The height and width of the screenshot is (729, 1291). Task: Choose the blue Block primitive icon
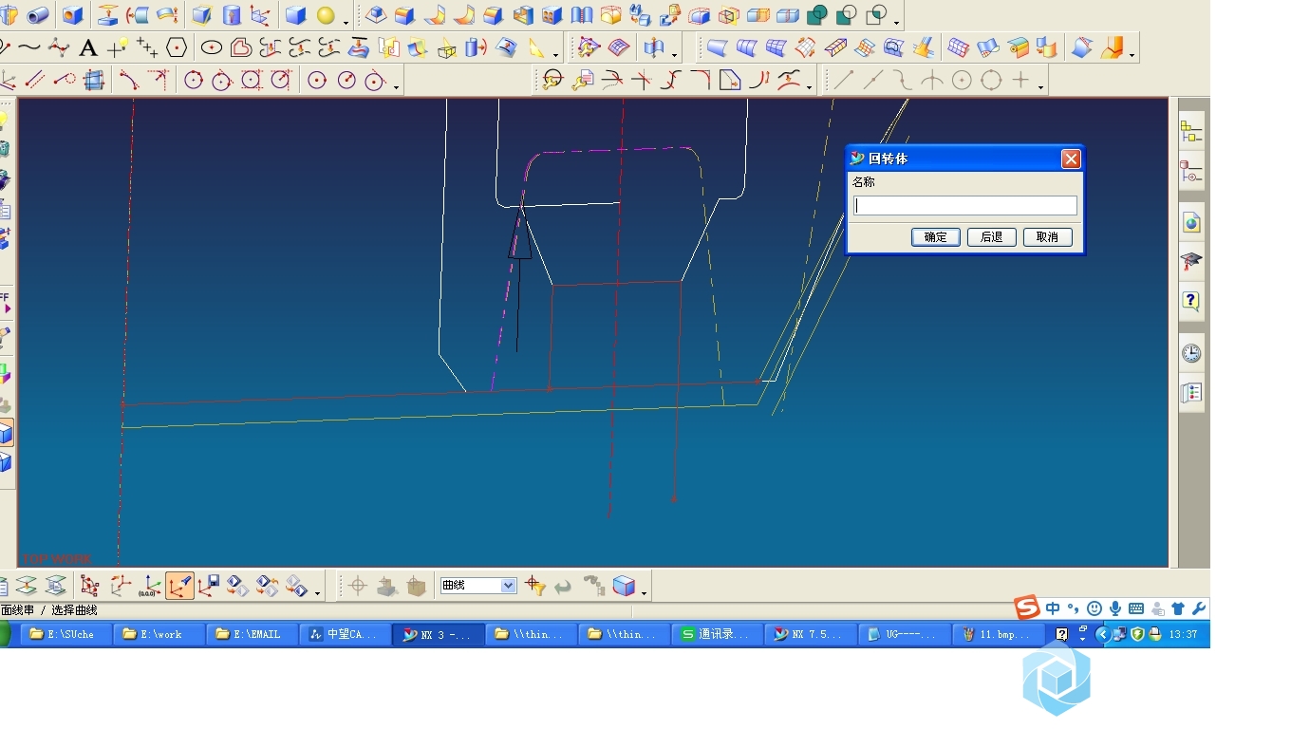[295, 15]
